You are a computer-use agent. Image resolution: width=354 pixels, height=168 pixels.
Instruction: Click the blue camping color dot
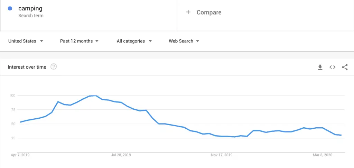(10, 9)
